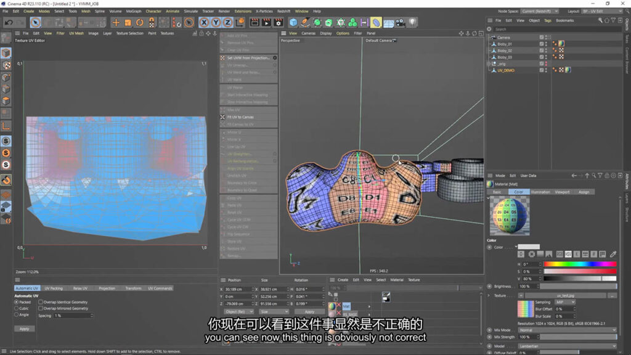Select the Angle radio option
Viewport: 631px width, 355px height.
(17, 315)
